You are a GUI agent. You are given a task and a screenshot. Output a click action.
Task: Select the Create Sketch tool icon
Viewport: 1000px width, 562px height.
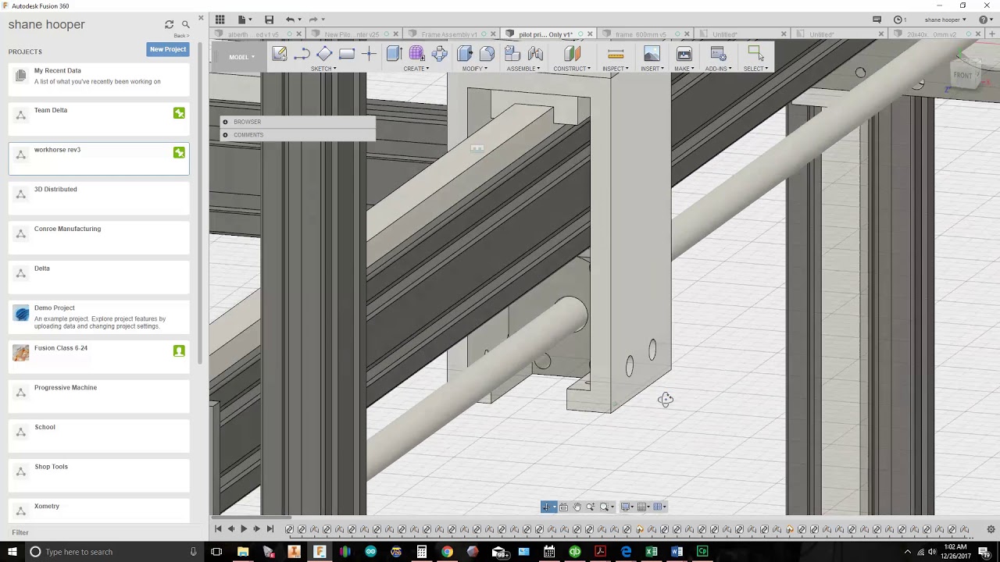279,54
